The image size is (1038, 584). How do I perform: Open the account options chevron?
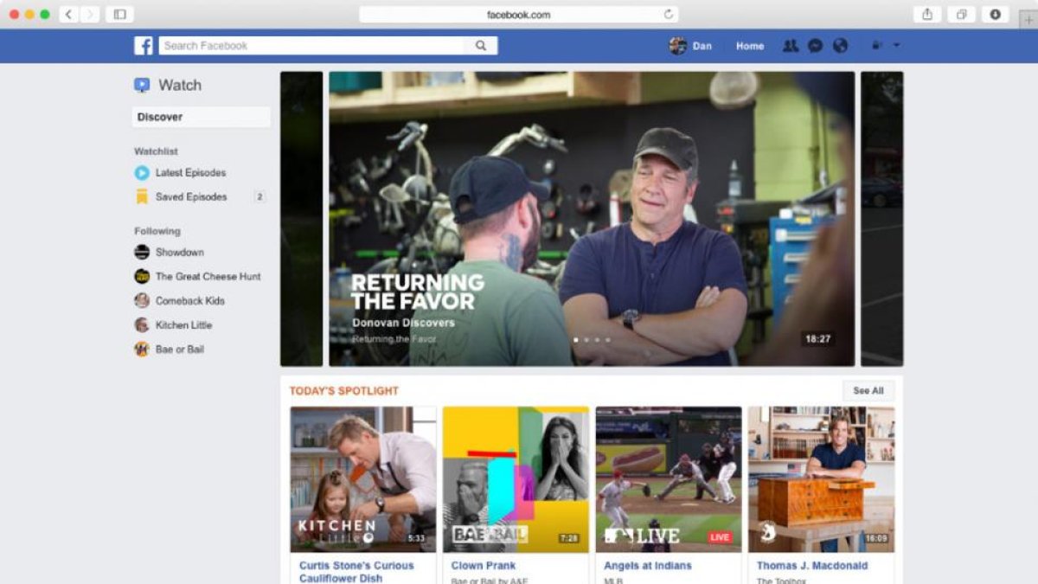tap(897, 45)
